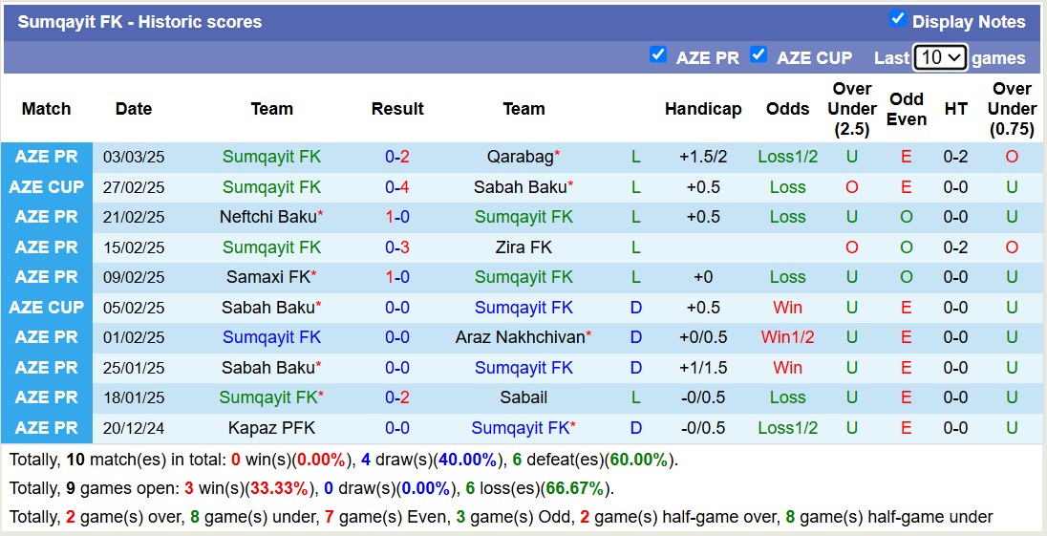Click the Sabail team link

523,397
